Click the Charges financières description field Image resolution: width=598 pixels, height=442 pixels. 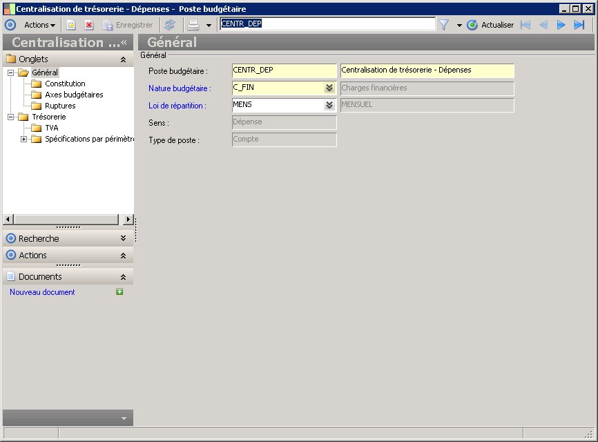point(427,88)
